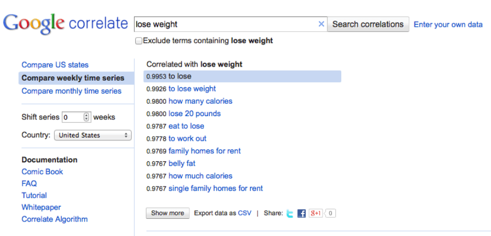
Task: Export data via CSV link
Action: click(x=245, y=213)
